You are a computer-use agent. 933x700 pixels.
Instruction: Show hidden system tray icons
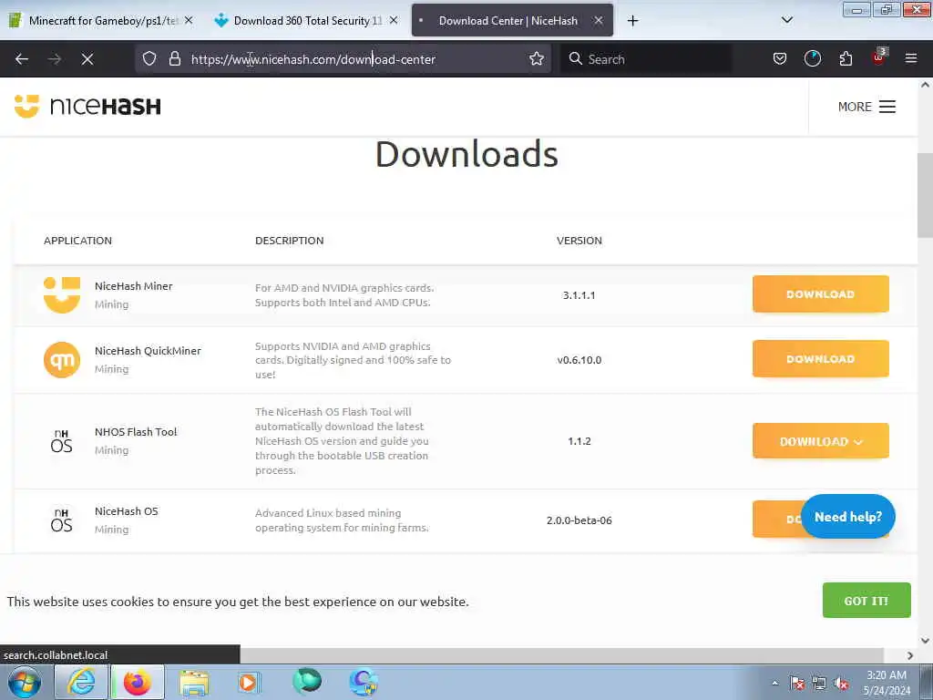pyautogui.click(x=774, y=684)
